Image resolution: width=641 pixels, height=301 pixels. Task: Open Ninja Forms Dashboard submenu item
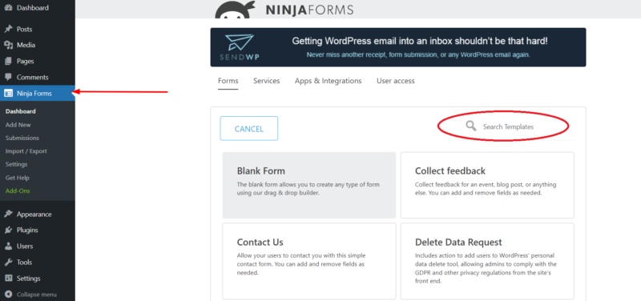pyautogui.click(x=21, y=111)
